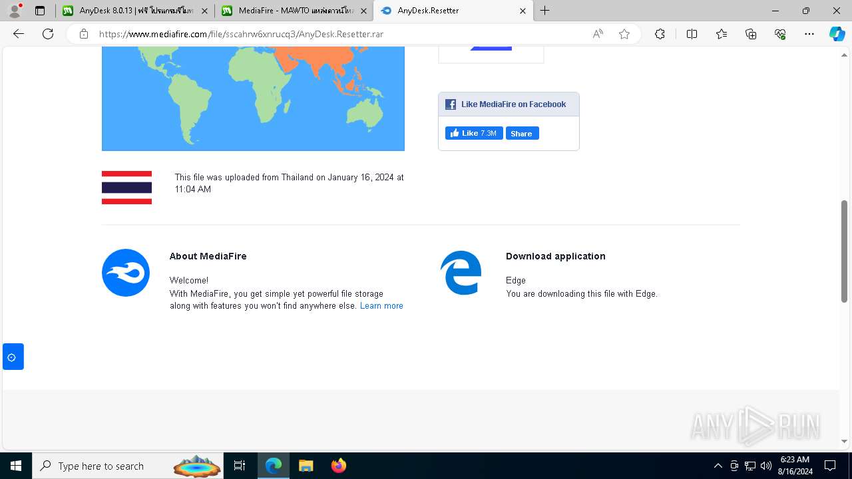This screenshot has width=852, height=479.
Task: Show hidden system tray icons
Action: (718, 466)
